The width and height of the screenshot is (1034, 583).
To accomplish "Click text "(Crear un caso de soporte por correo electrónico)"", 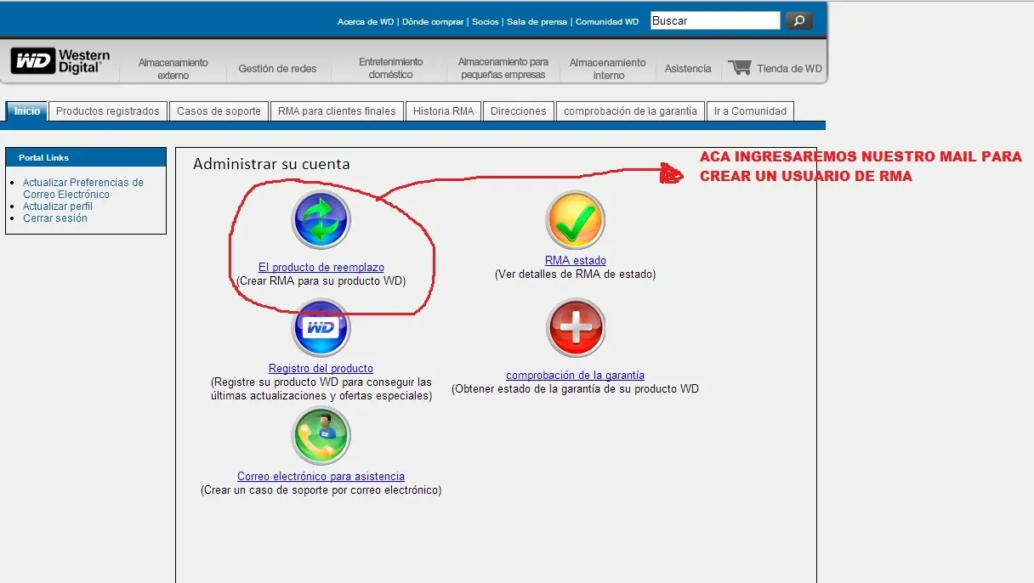I will coord(321,490).
